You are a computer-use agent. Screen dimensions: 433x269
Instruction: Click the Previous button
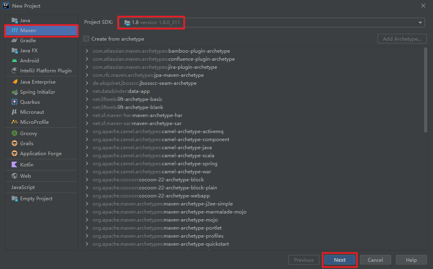click(304, 260)
